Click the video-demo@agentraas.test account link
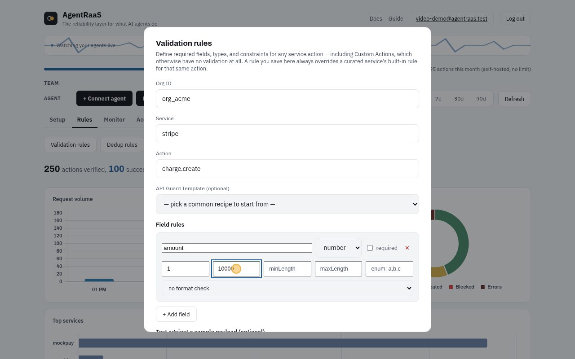 tap(451, 18)
